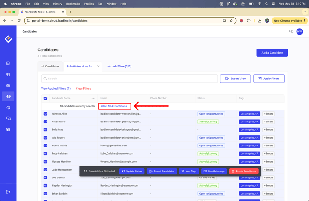Expand the +3 more tags for Hunter Waldis
The image size is (309, 201).
click(x=268, y=146)
